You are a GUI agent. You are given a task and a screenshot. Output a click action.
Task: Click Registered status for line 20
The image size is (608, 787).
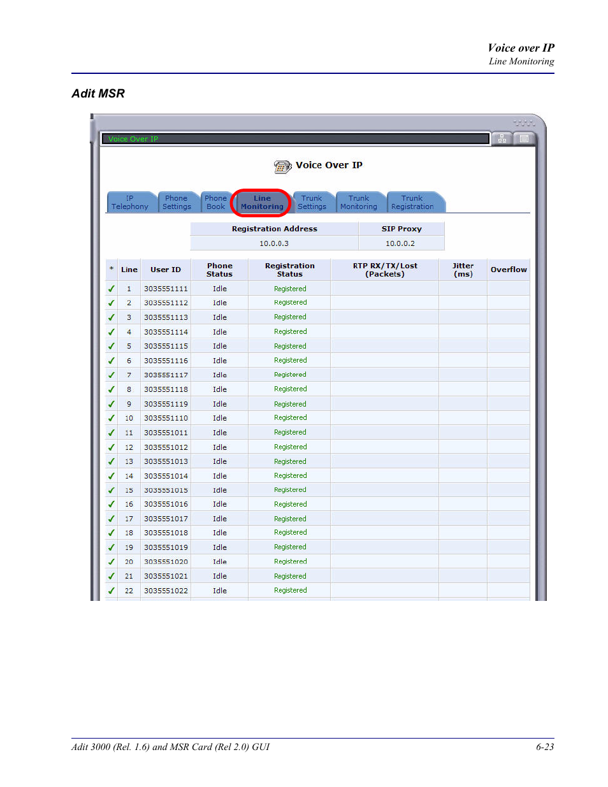290,561
